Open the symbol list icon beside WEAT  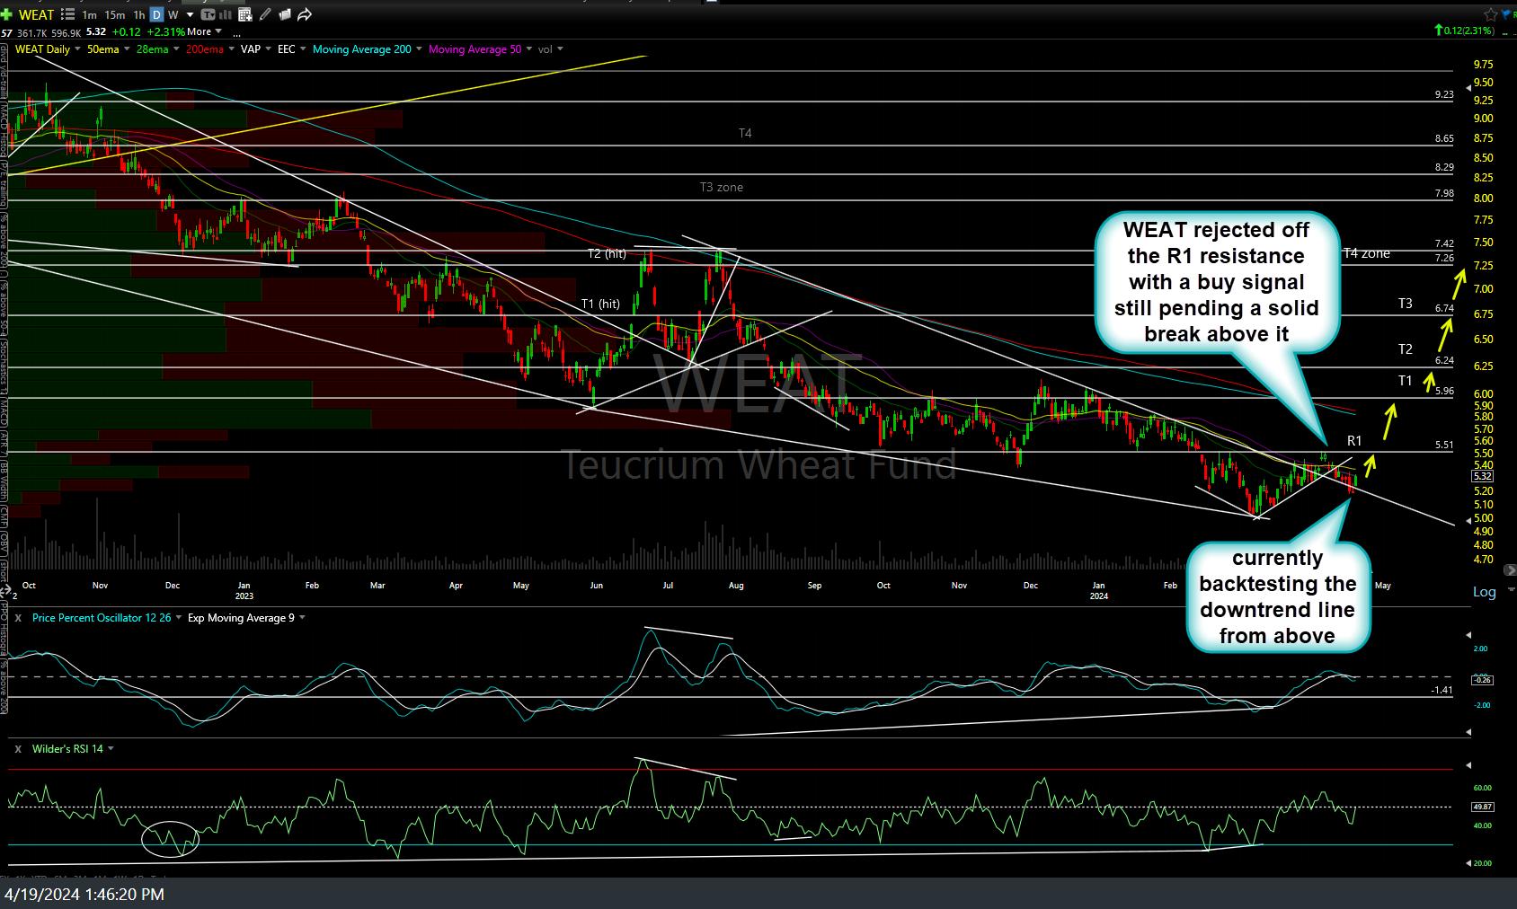[x=67, y=14]
